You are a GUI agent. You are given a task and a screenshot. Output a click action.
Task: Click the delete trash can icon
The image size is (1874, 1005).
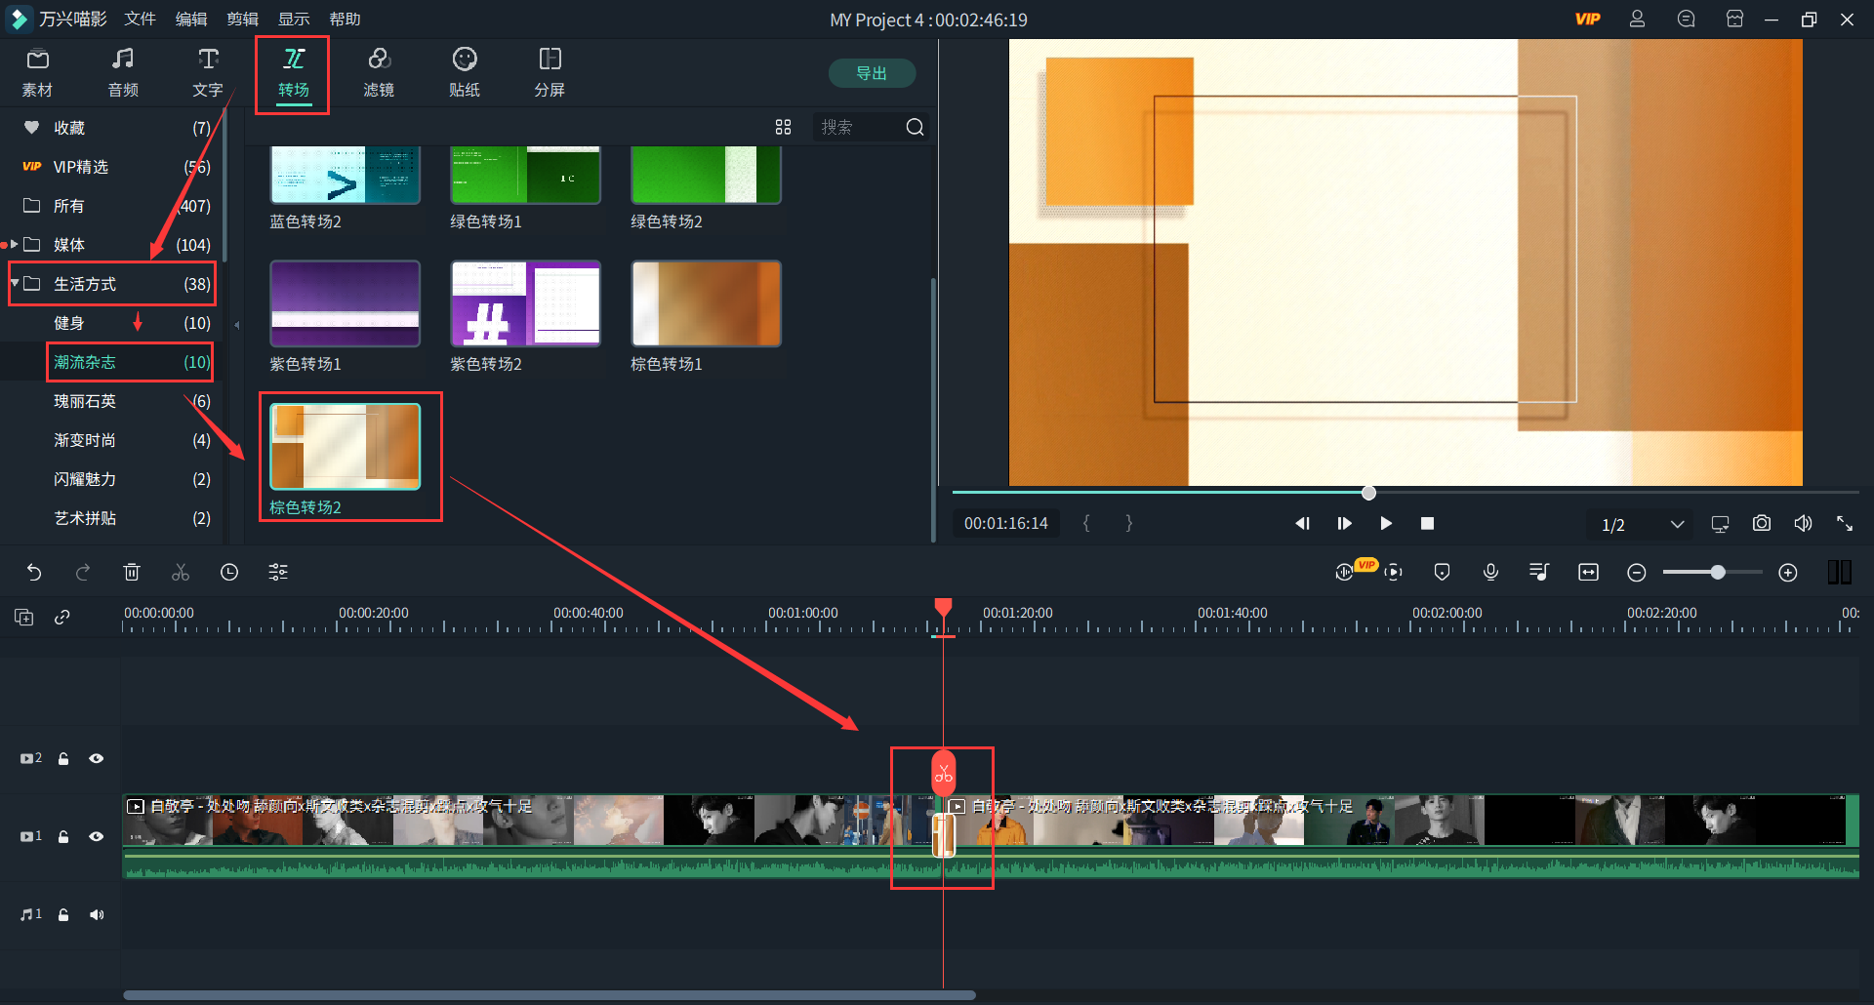132,573
